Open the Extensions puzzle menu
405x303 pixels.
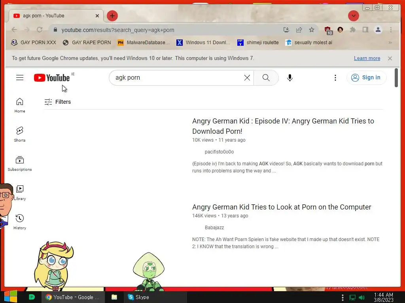(x=352, y=30)
